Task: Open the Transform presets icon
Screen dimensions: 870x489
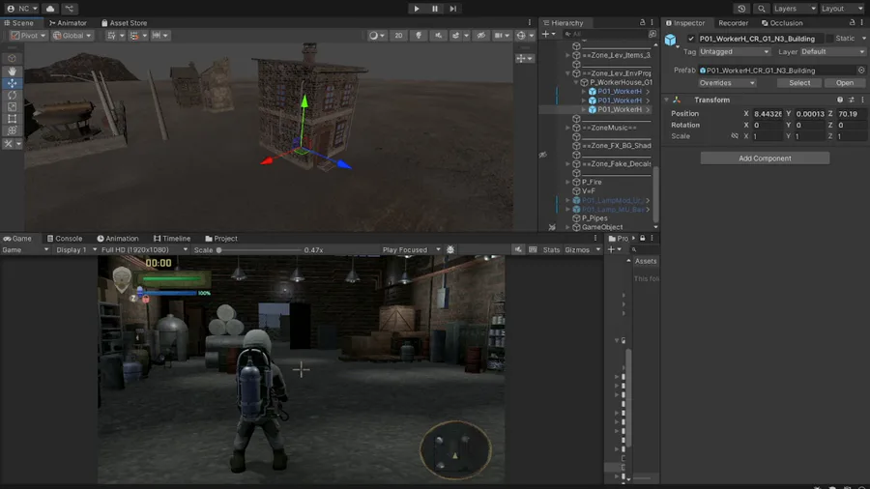Action: click(x=852, y=100)
